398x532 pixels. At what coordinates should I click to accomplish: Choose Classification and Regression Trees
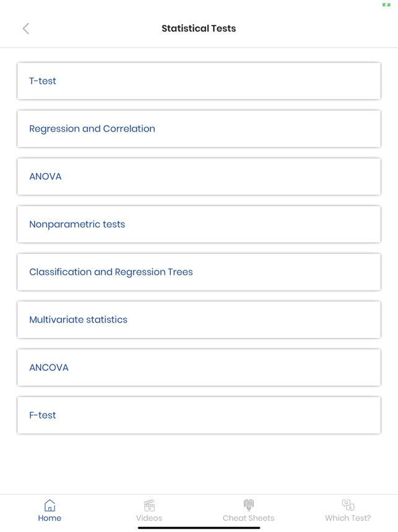199,272
